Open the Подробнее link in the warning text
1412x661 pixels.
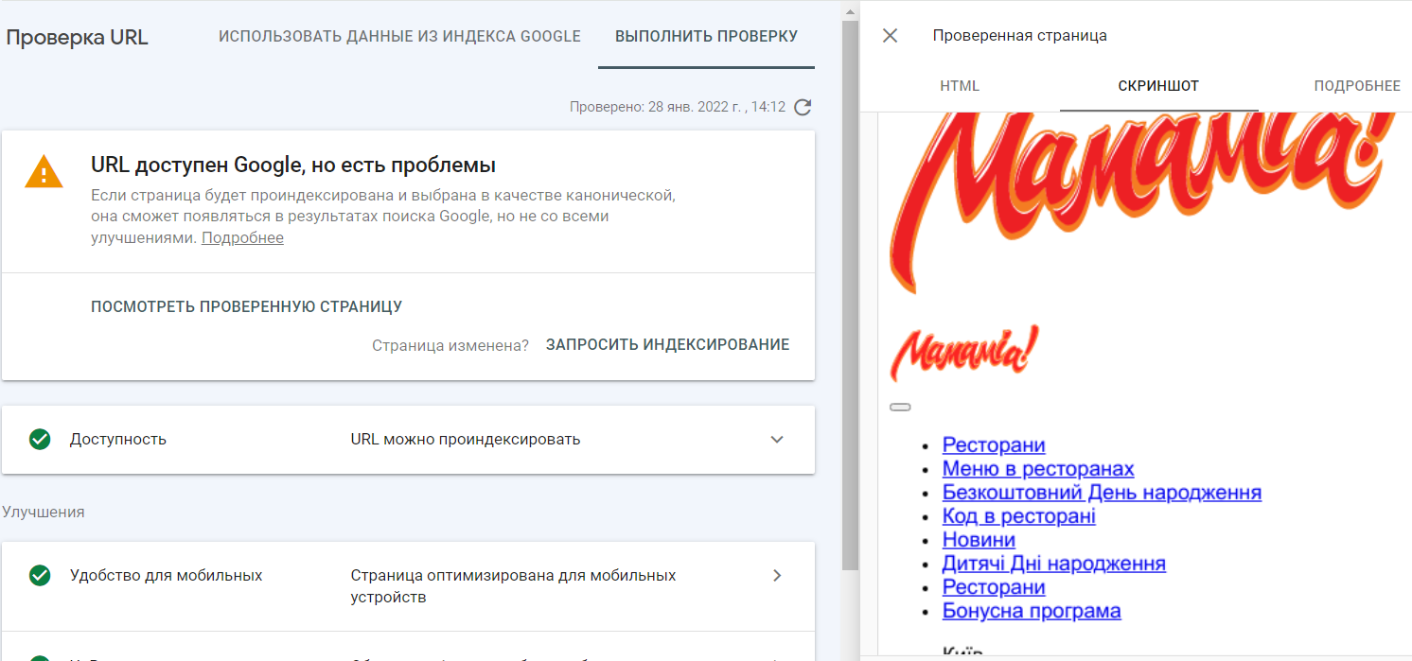click(x=242, y=238)
